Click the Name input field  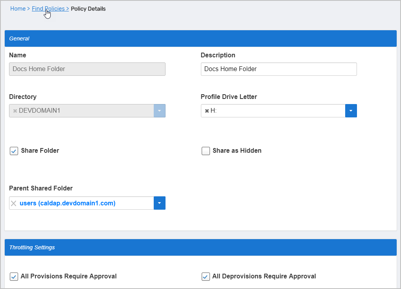[87, 69]
